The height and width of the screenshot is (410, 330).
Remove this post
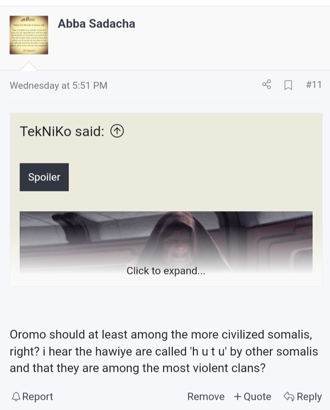pyautogui.click(x=206, y=397)
